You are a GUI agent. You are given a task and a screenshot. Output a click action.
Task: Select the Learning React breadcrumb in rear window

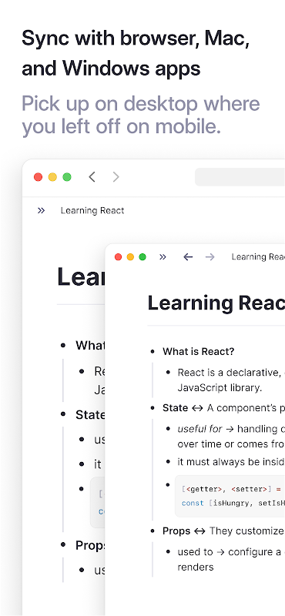coord(92,210)
